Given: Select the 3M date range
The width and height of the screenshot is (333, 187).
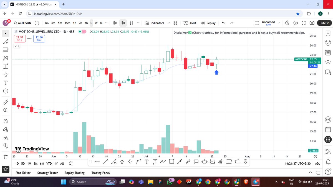Looking at the screenshot, I should click(36, 163).
